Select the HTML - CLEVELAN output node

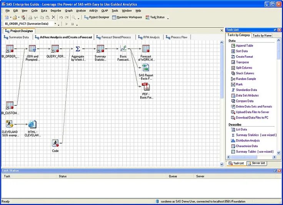click(32, 124)
